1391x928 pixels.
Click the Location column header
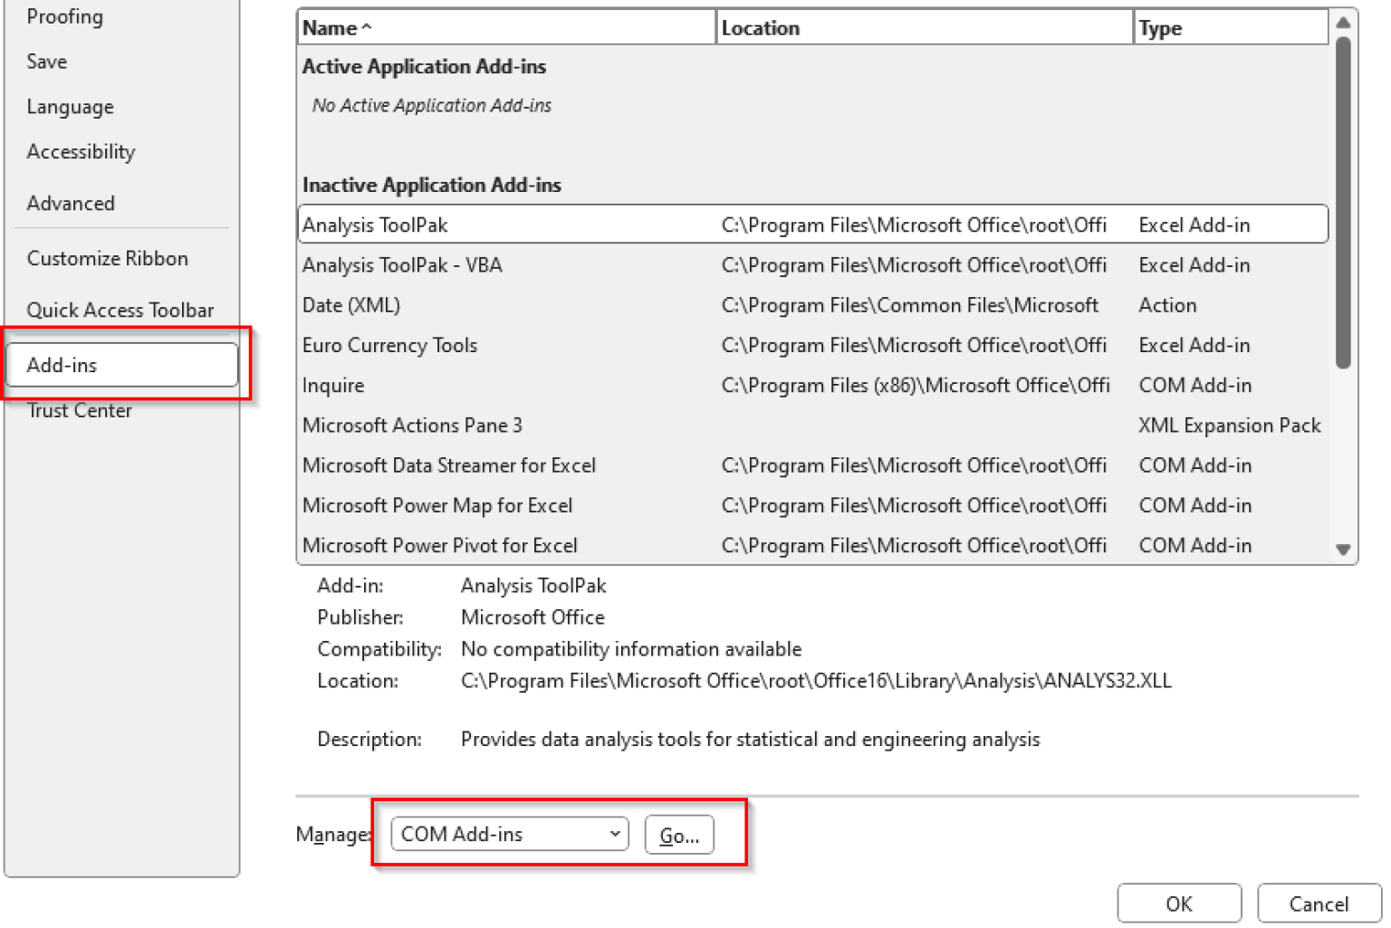(761, 27)
